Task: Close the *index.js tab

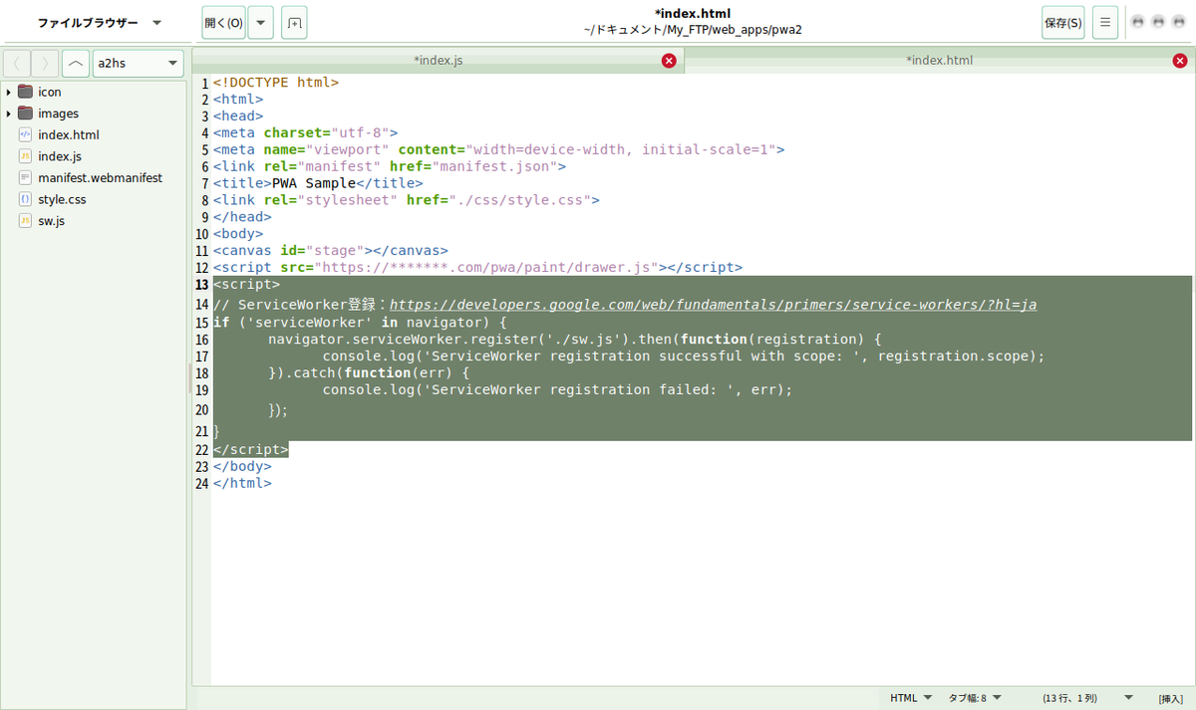Action: (x=669, y=61)
